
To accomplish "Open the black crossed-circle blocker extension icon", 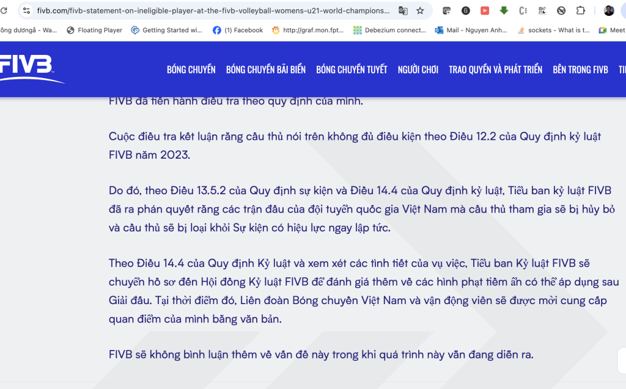I will click(561, 11).
